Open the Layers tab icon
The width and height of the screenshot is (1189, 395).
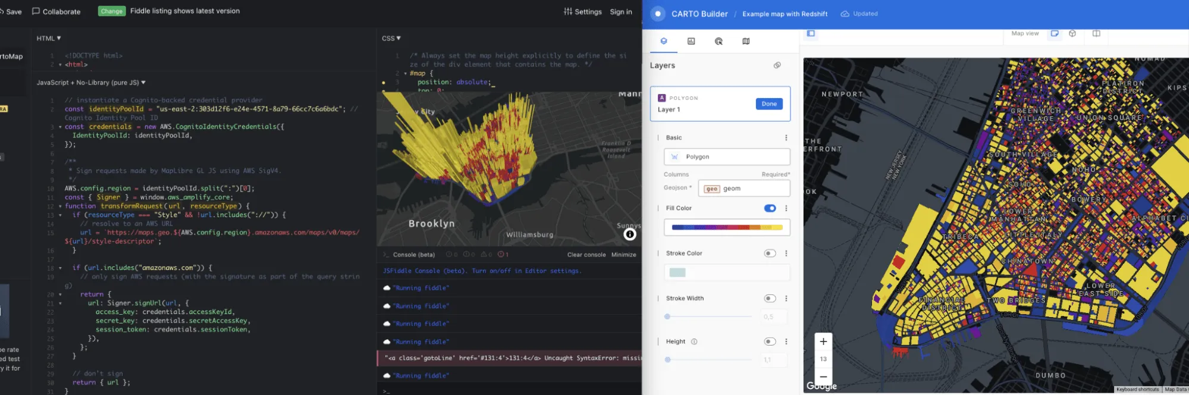[x=664, y=41]
